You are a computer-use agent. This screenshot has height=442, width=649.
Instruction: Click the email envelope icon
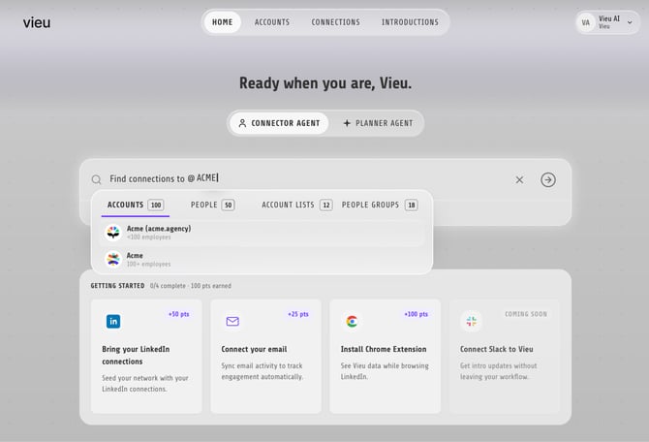232,321
